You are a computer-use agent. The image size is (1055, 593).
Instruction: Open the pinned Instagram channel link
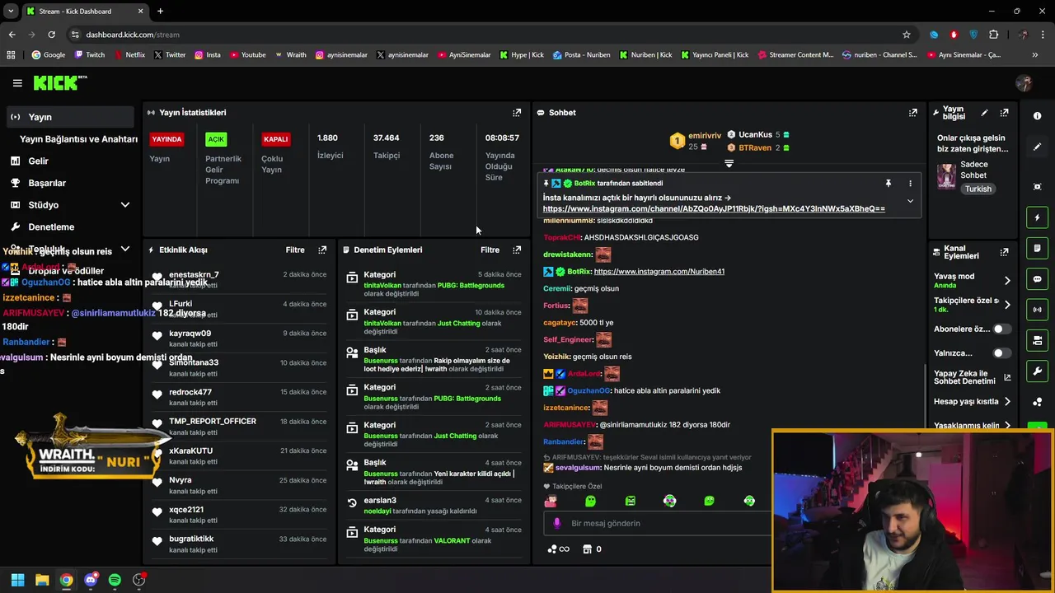[714, 209]
